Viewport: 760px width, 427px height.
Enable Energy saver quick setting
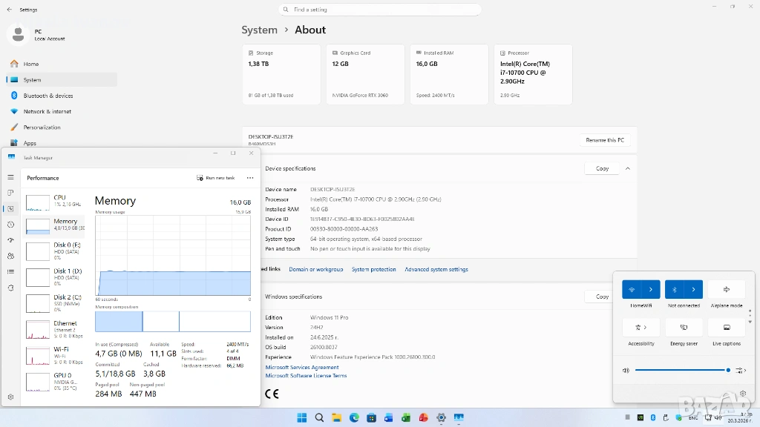tap(684, 327)
